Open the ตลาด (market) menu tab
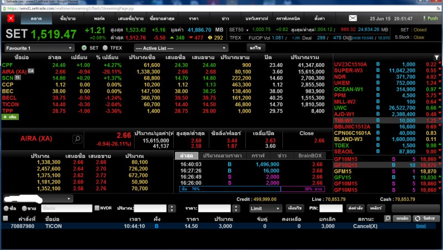Screen dimensions: 443x250 pyautogui.click(x=36, y=19)
